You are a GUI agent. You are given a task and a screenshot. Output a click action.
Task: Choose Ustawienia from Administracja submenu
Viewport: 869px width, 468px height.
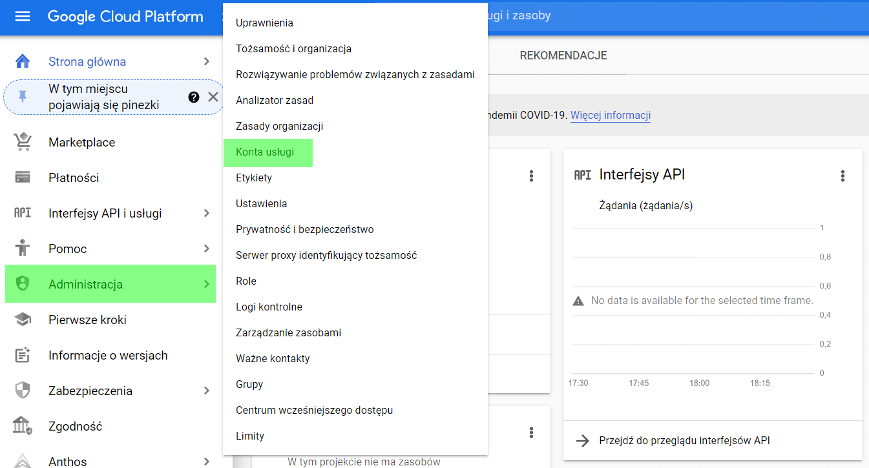click(x=355, y=203)
